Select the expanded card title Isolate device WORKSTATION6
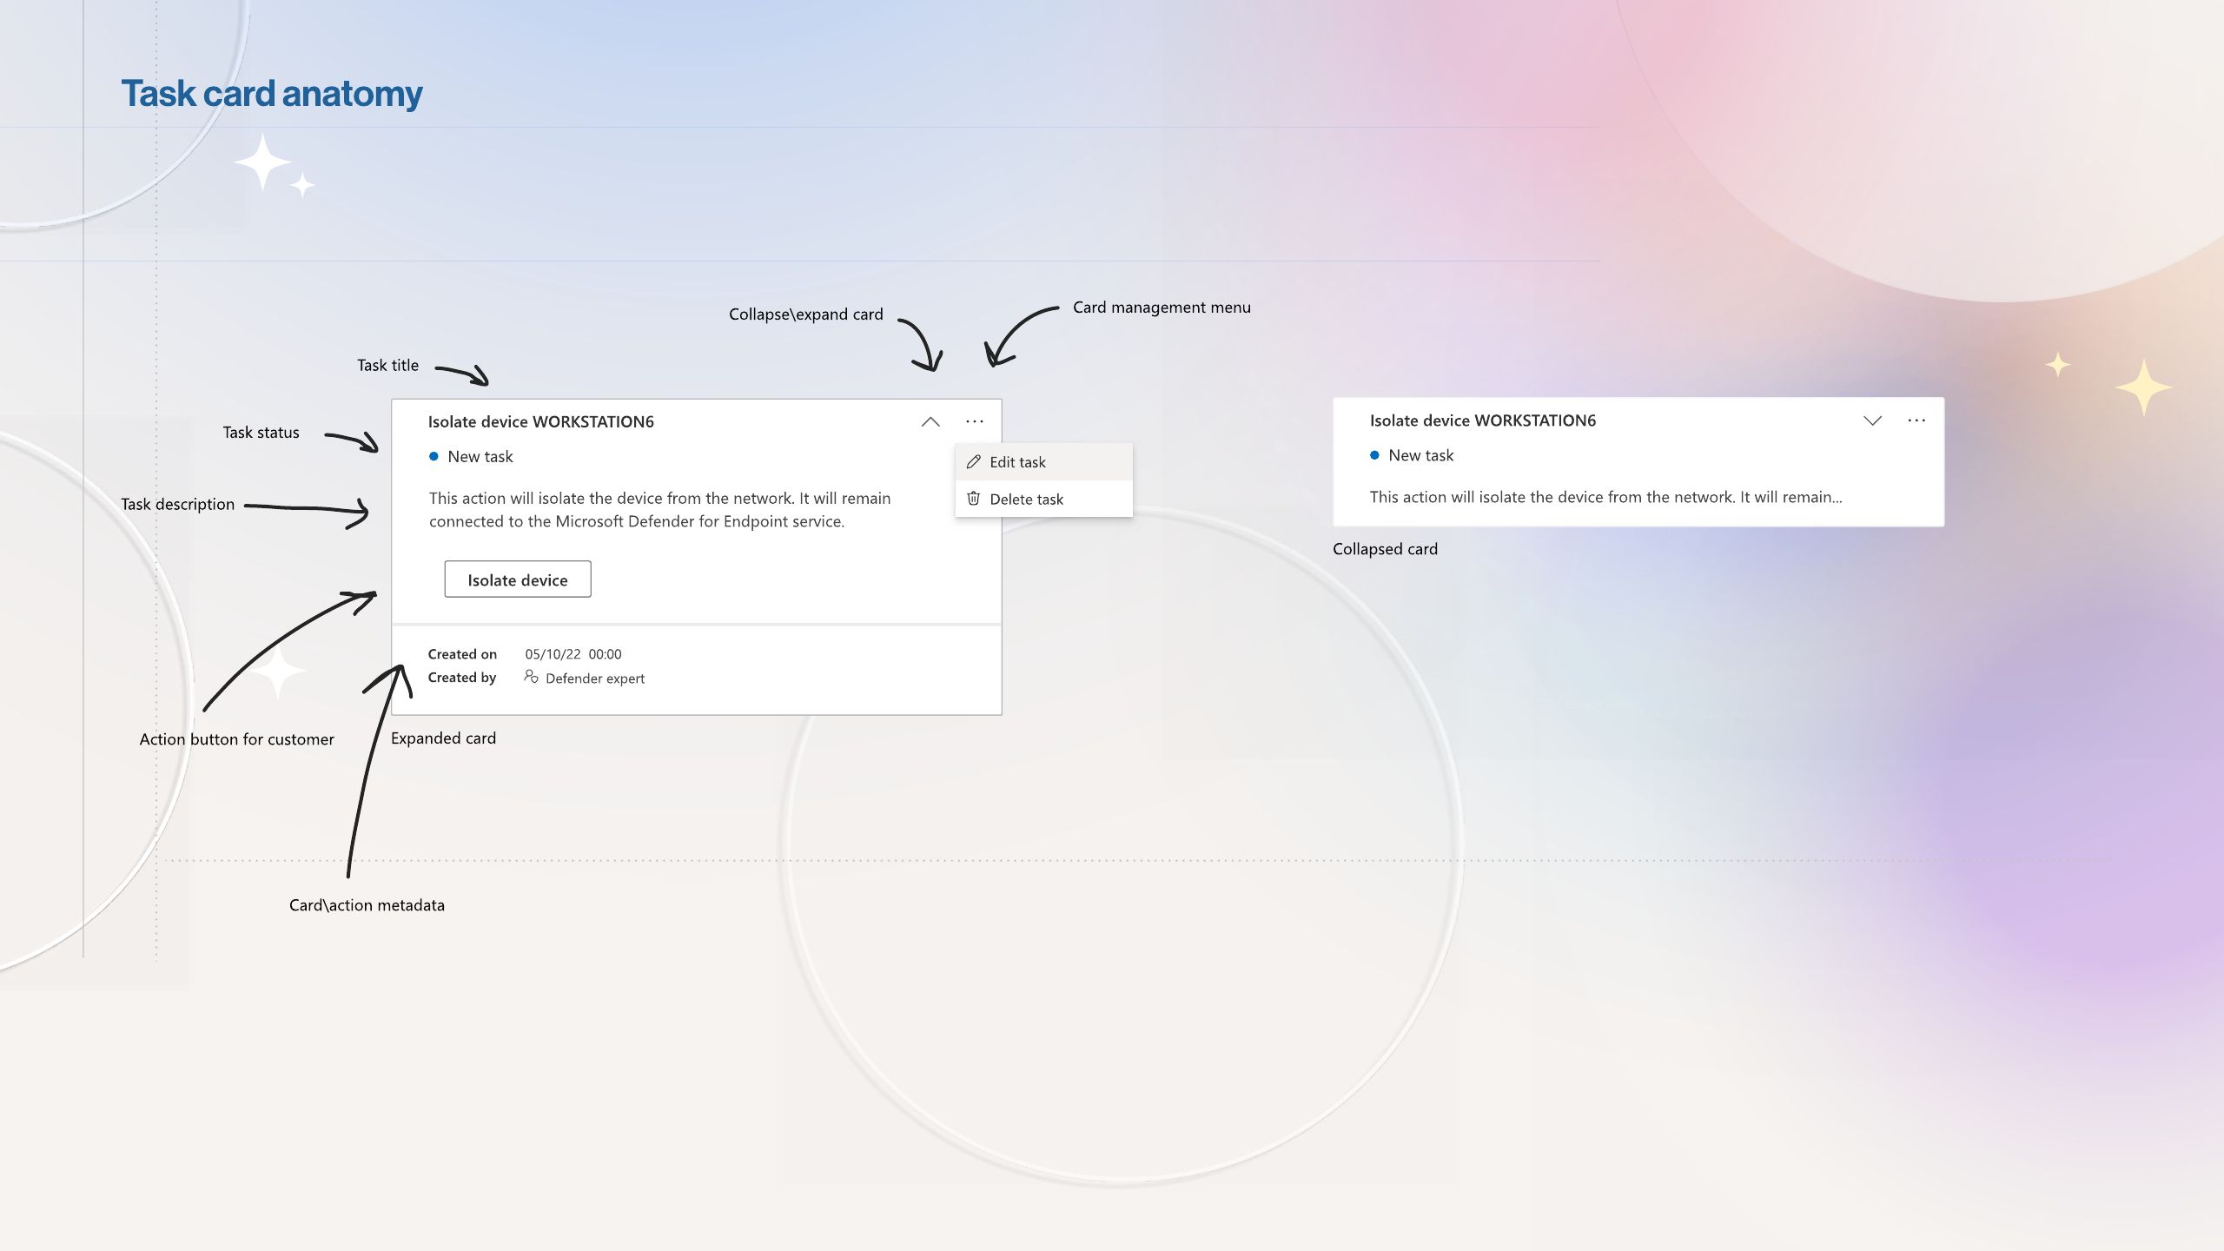 point(540,422)
